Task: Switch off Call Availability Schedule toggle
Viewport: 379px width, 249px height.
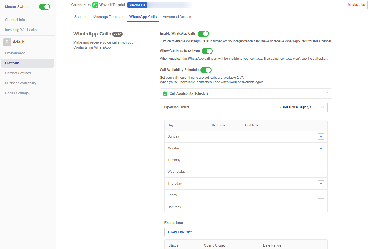Action: tap(206, 70)
